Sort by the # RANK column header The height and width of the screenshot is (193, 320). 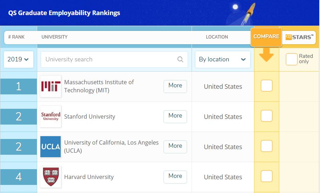point(16,37)
